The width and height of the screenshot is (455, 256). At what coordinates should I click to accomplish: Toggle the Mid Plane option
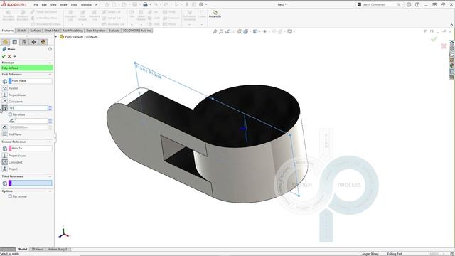pos(5,134)
